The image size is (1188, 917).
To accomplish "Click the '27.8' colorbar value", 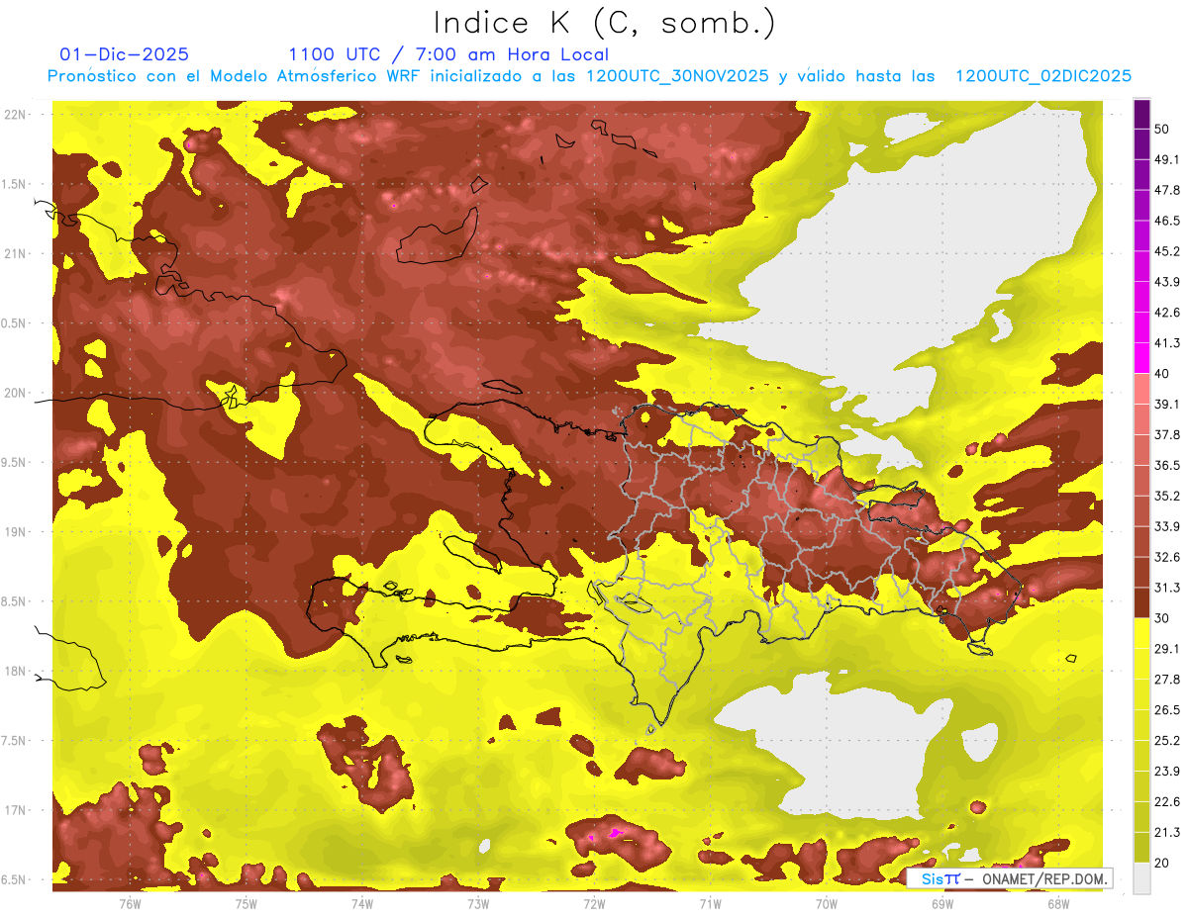I will click(1169, 680).
